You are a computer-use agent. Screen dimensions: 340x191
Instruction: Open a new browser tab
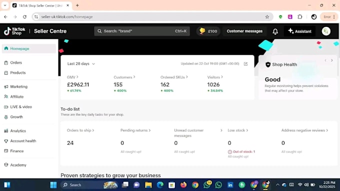(x=77, y=5)
